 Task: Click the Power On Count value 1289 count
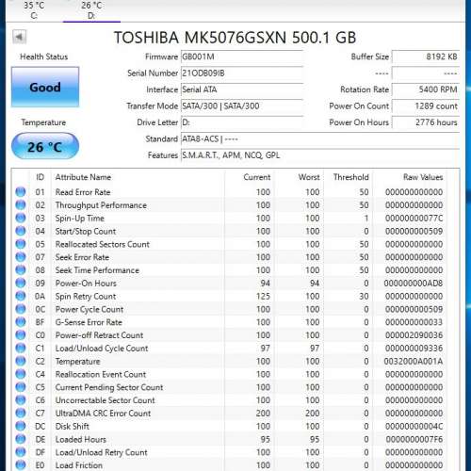point(426,106)
